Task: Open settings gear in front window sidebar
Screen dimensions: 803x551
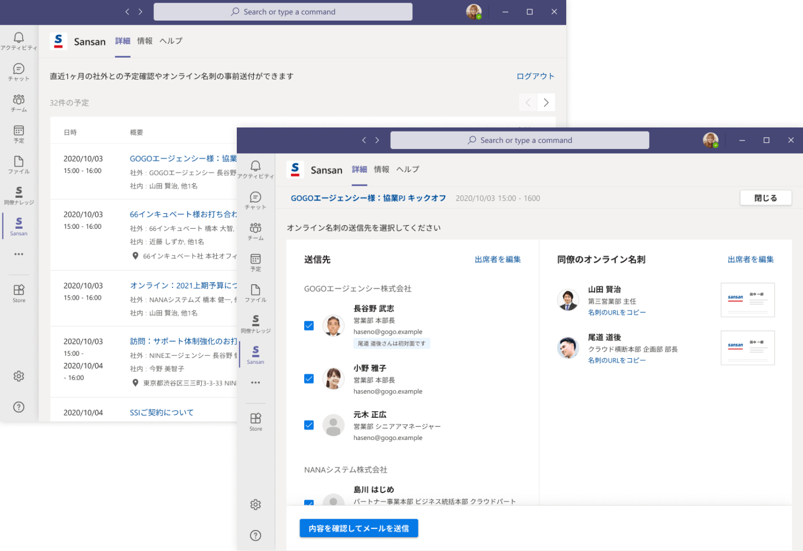Action: (x=255, y=505)
